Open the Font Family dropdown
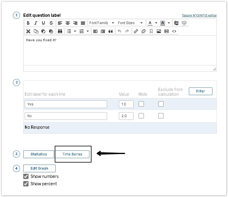This screenshot has width=228, height=197. pos(101,23)
